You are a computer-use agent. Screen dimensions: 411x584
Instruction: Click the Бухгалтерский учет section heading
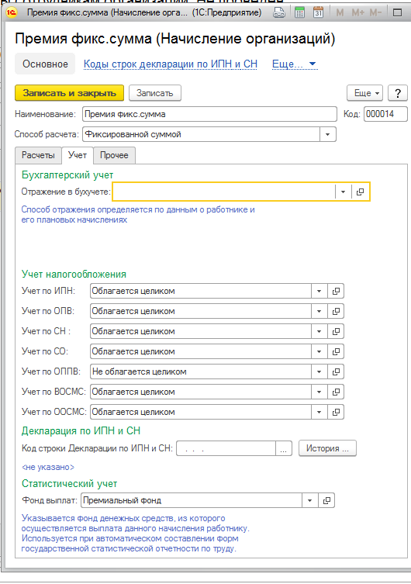coord(67,175)
